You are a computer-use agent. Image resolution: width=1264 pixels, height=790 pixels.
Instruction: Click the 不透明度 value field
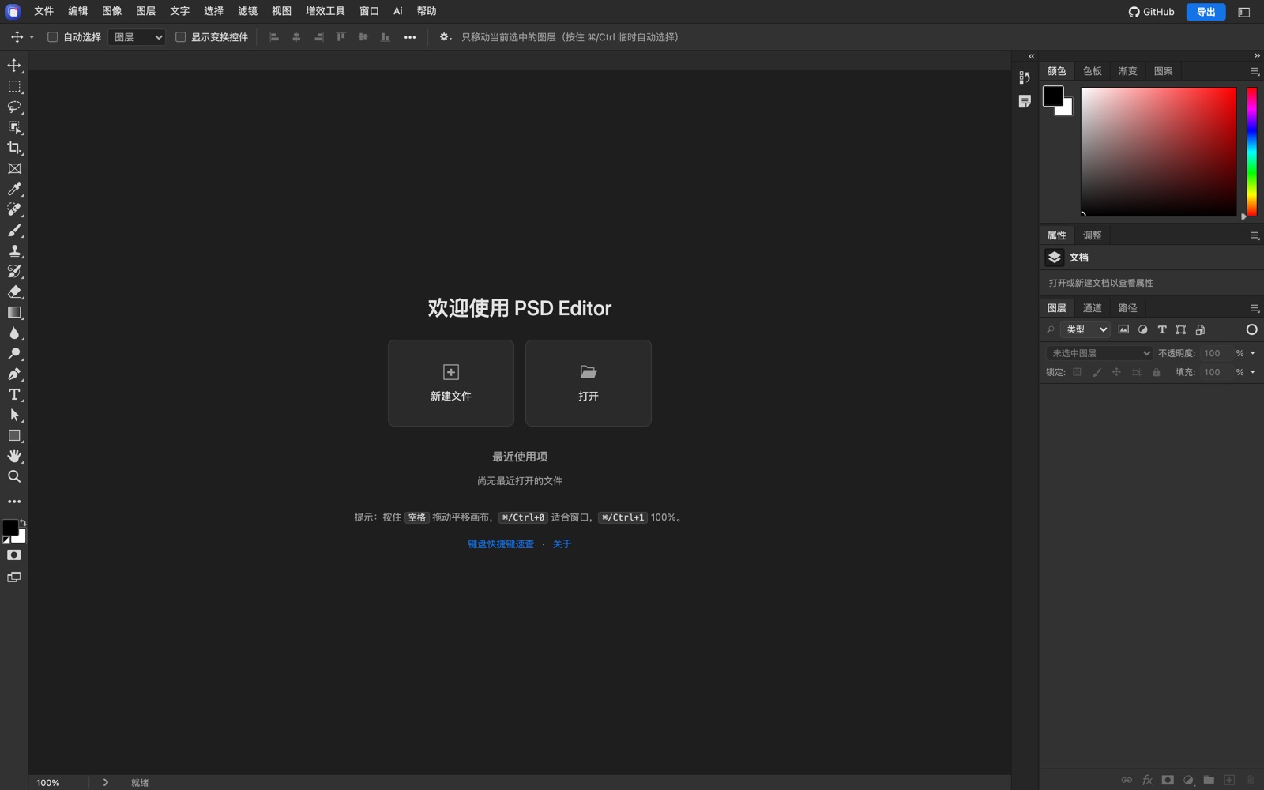1214,353
